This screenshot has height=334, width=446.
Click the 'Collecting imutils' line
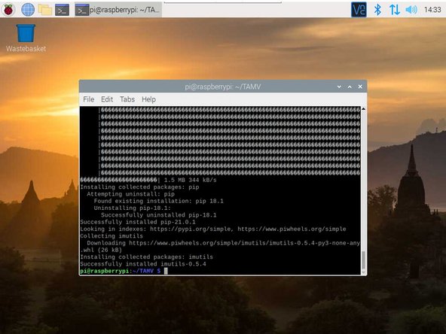coord(111,236)
